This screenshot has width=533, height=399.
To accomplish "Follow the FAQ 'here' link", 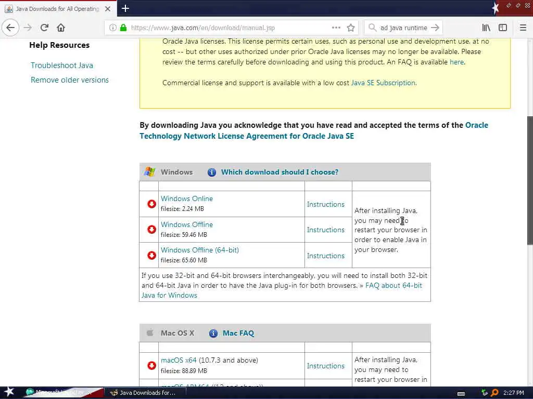I will 456,62.
